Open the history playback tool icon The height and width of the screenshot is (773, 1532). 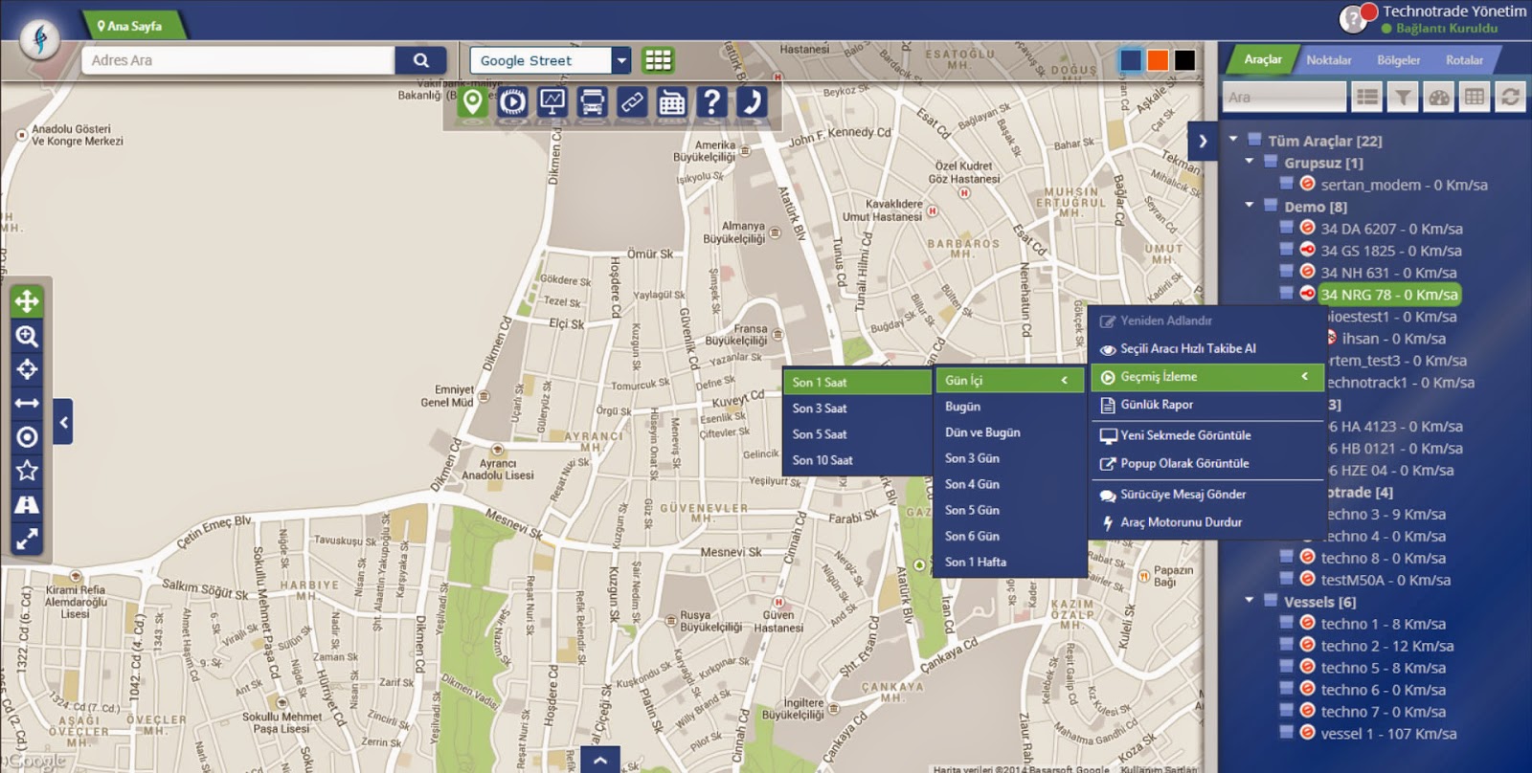[x=512, y=101]
